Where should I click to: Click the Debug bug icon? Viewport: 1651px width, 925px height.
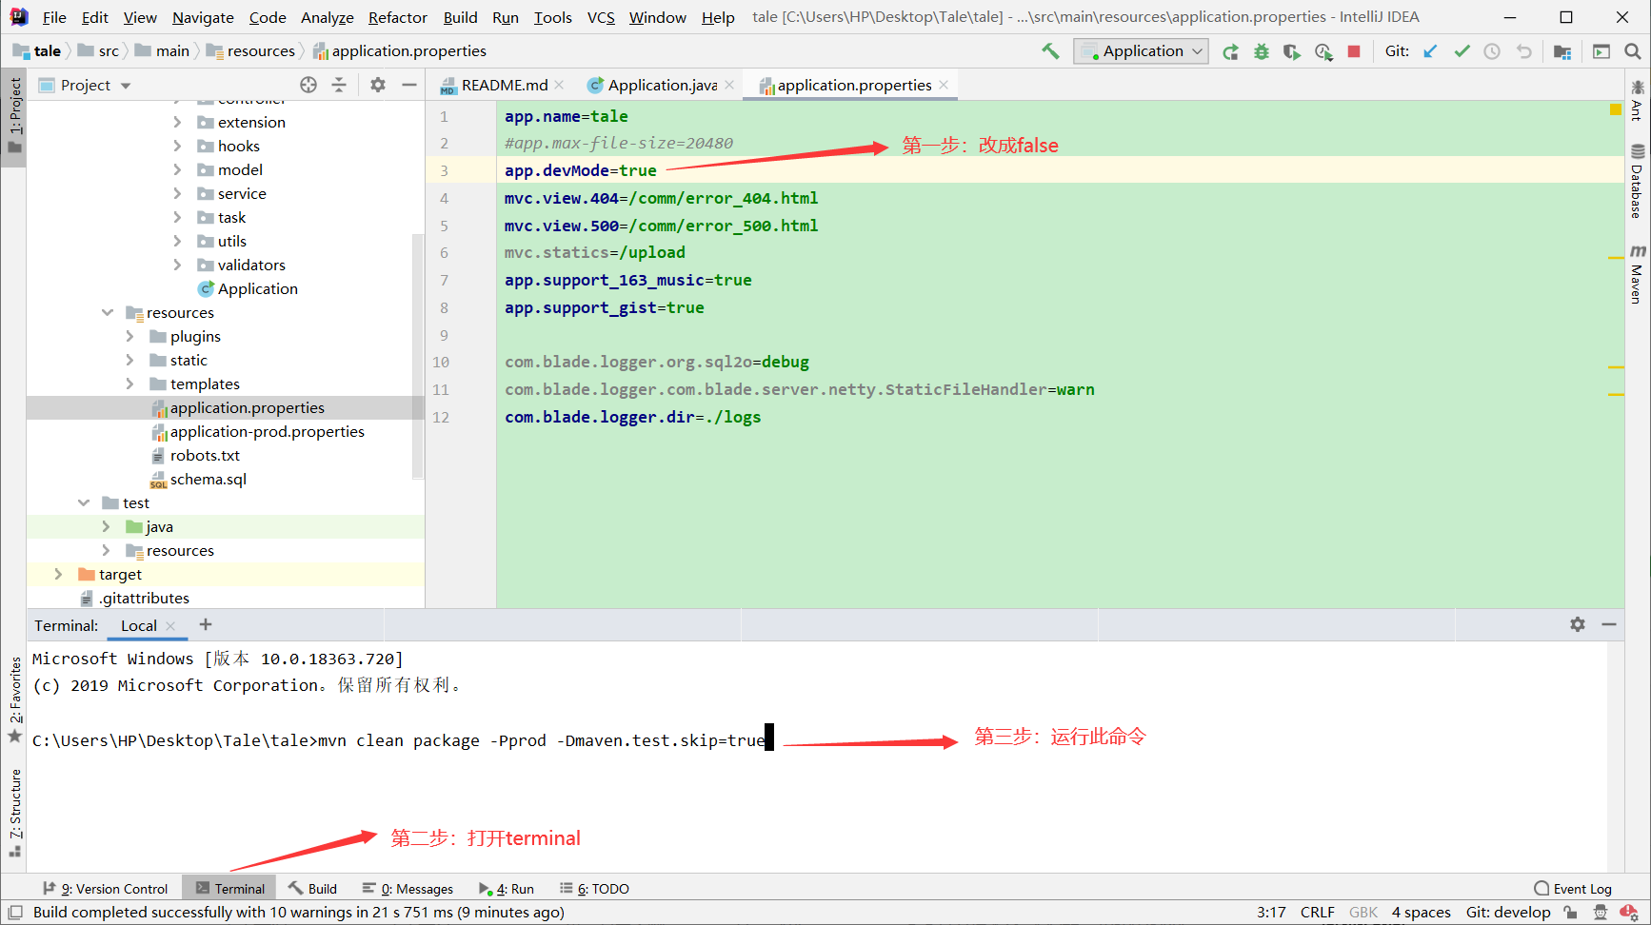click(x=1262, y=51)
